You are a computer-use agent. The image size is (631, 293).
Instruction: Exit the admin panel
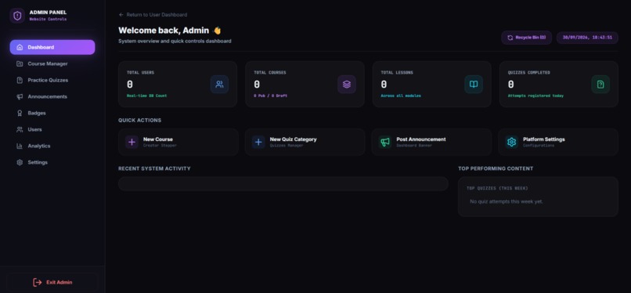click(52, 282)
